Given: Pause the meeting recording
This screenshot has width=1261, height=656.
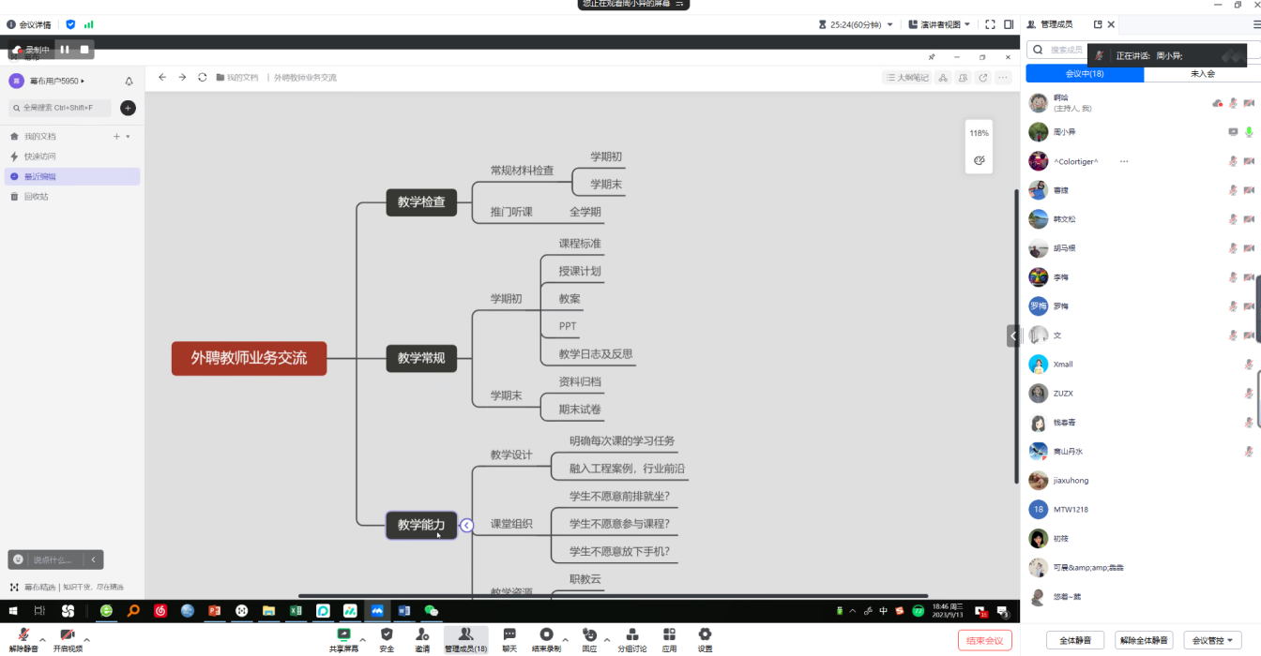Looking at the screenshot, I should pos(66,50).
